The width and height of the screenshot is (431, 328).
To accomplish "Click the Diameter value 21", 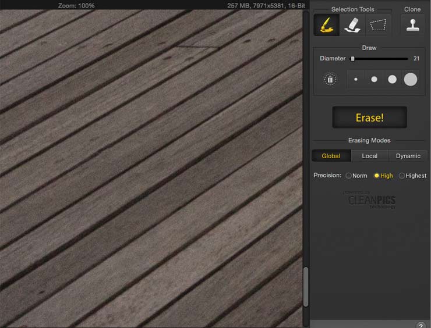I will [x=416, y=59].
